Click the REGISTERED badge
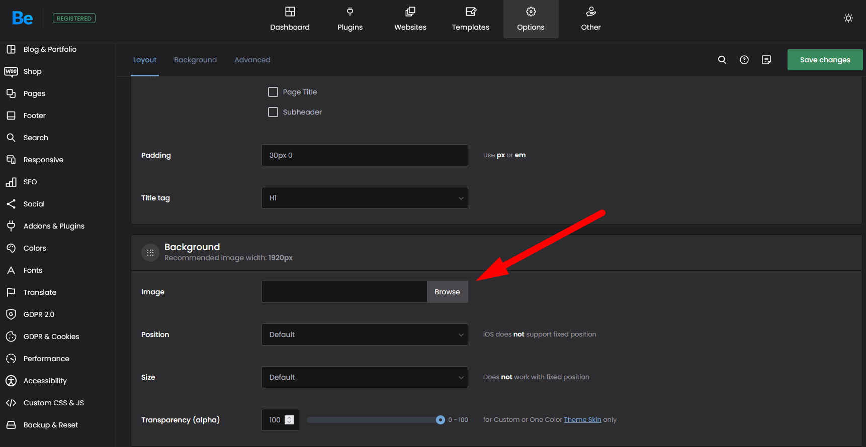This screenshot has width=866, height=447. coord(74,18)
